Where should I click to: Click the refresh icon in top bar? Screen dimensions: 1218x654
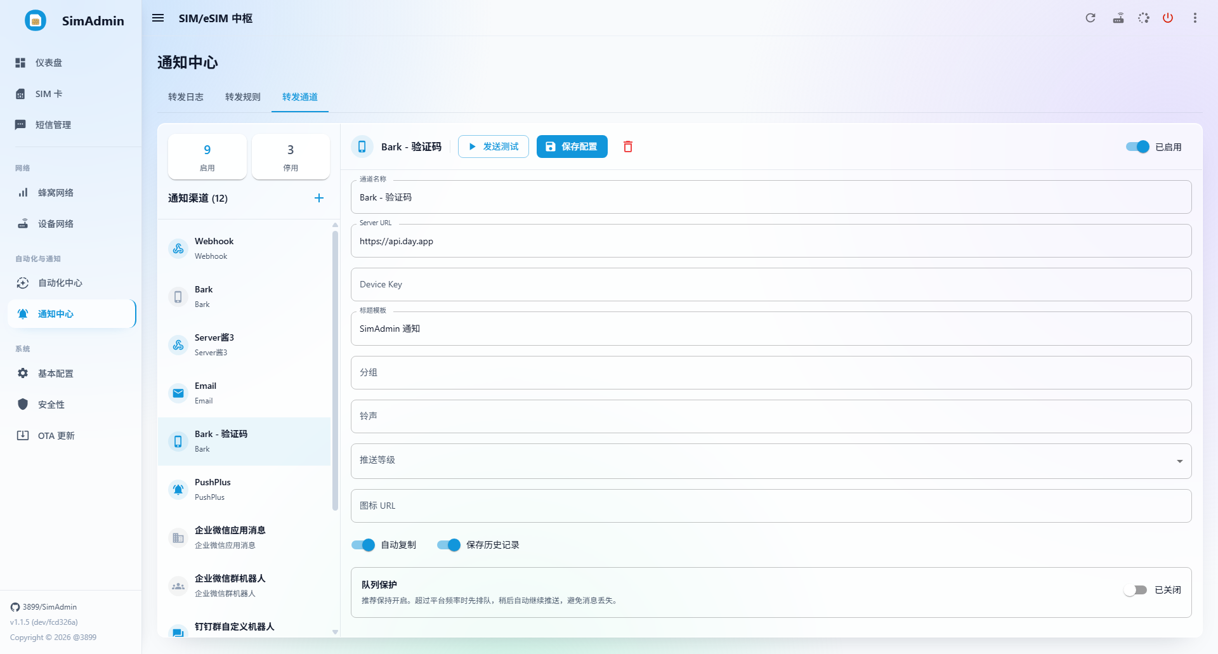tap(1090, 18)
